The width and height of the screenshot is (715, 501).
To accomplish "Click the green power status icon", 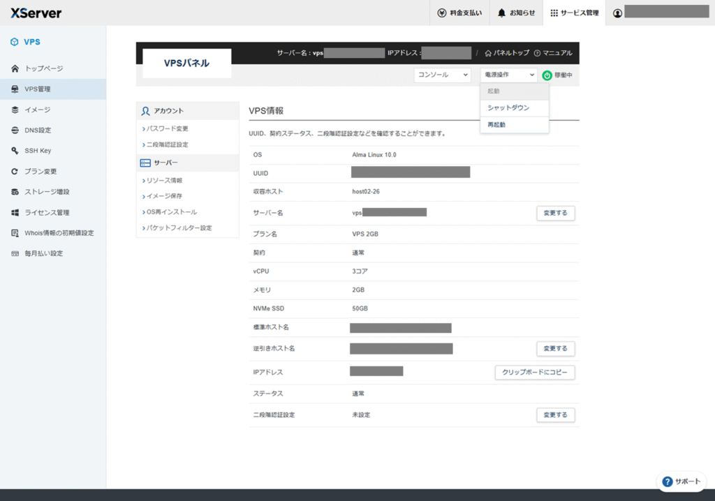I will point(547,75).
